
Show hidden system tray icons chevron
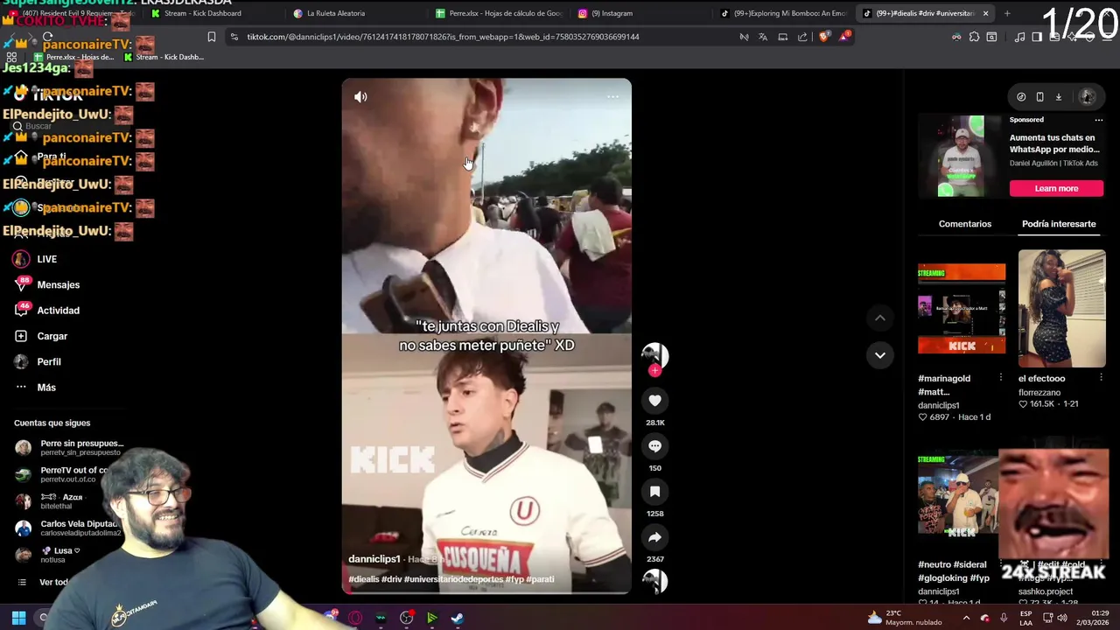click(x=967, y=618)
